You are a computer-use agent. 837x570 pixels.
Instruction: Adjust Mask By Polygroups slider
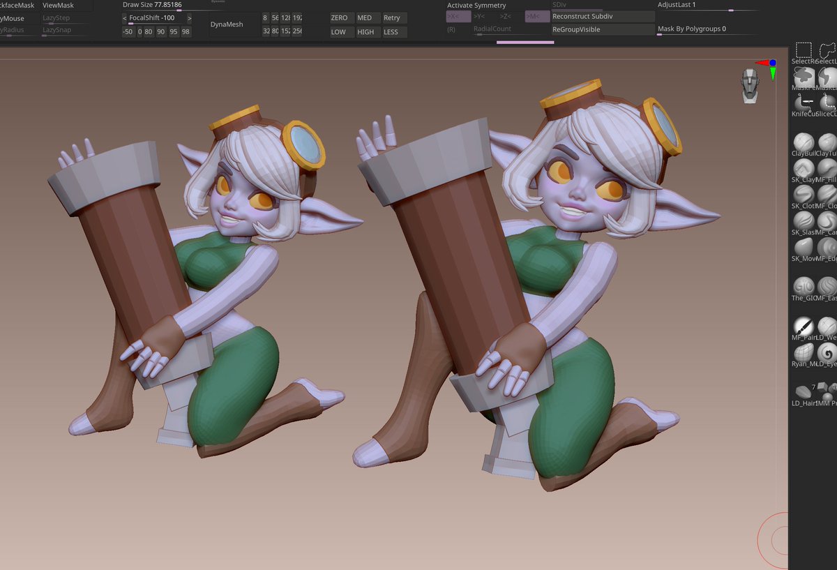(708, 29)
